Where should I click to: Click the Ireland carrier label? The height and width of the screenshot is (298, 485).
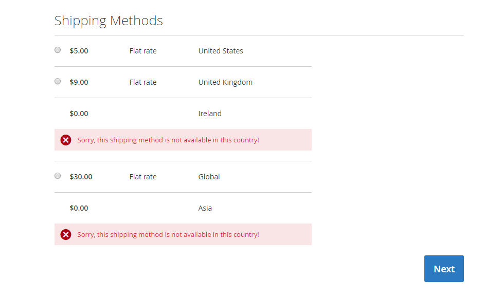coord(210,114)
